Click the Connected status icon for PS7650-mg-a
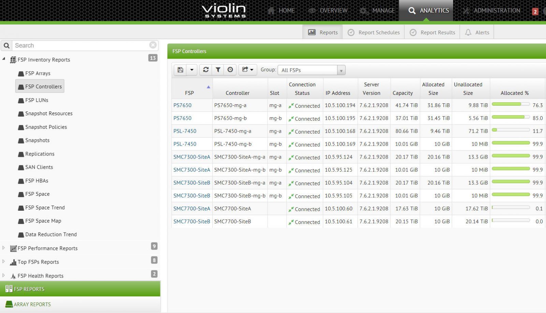 point(291,106)
